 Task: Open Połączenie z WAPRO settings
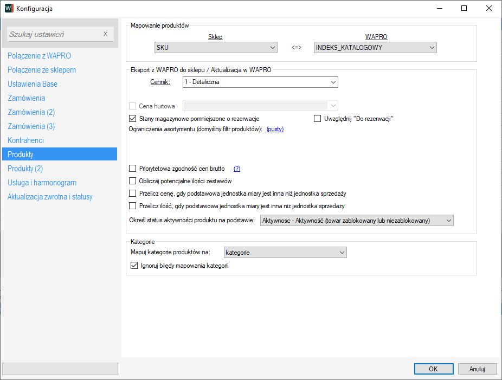point(39,56)
